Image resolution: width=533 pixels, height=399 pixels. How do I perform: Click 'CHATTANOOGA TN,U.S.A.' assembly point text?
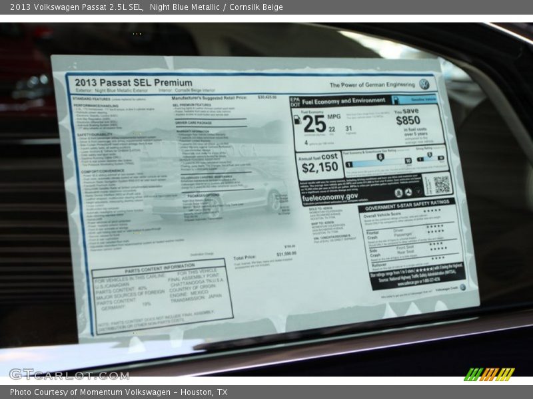pyautogui.click(x=197, y=282)
